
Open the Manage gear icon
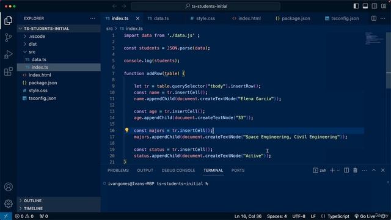tap(8, 204)
